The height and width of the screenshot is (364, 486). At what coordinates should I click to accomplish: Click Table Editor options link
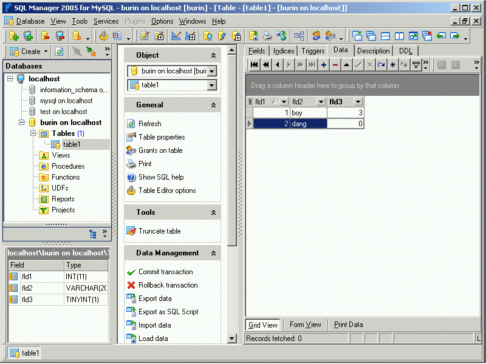coord(167,190)
